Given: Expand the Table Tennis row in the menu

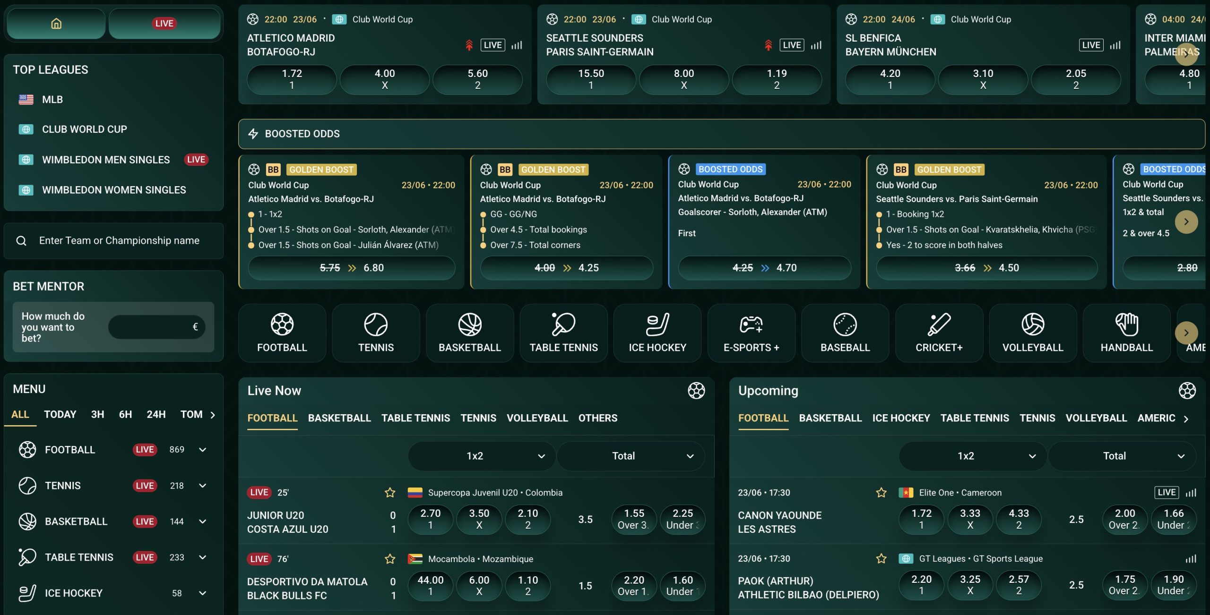Looking at the screenshot, I should coord(203,557).
